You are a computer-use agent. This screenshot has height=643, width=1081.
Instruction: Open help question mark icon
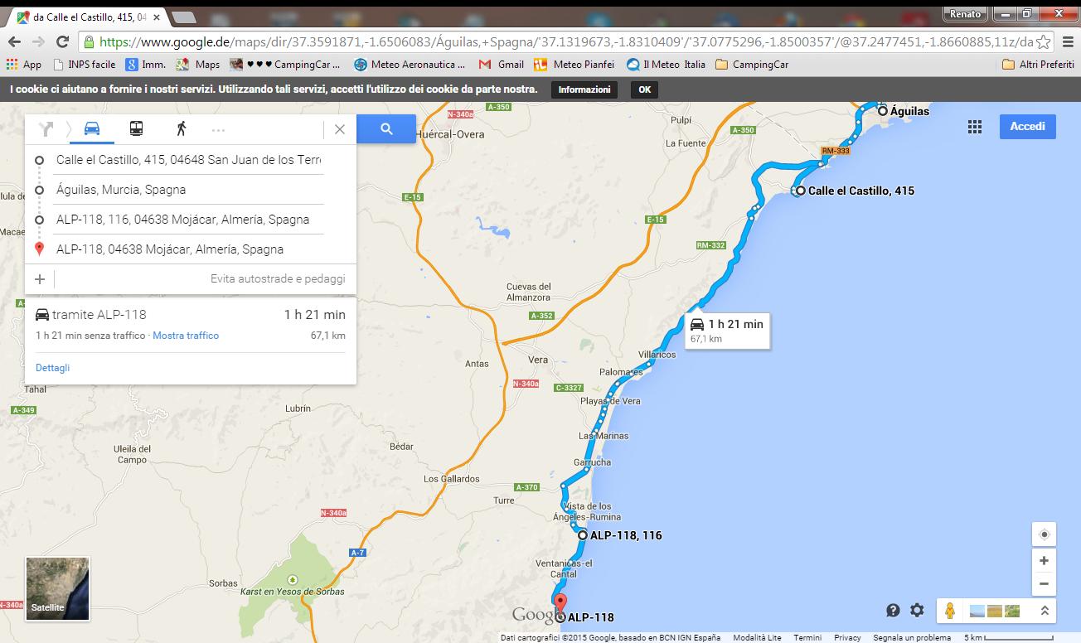click(x=893, y=611)
